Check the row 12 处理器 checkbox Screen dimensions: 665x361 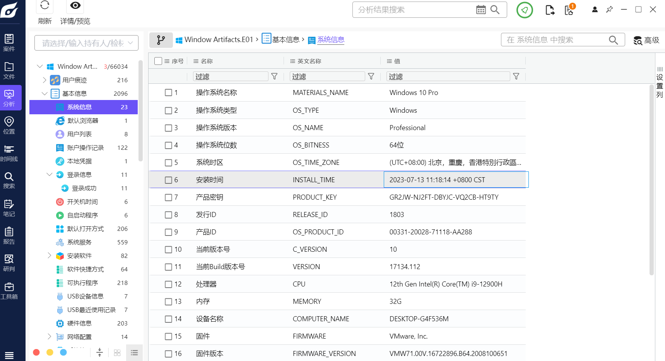(x=168, y=284)
